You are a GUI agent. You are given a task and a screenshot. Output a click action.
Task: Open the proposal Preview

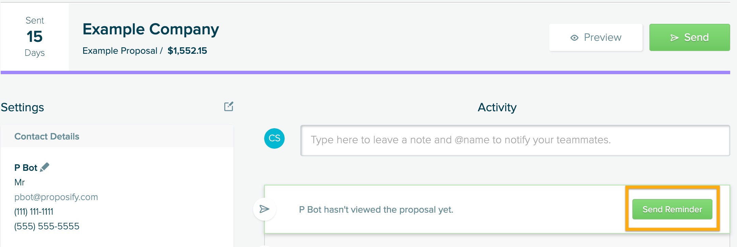tap(596, 37)
